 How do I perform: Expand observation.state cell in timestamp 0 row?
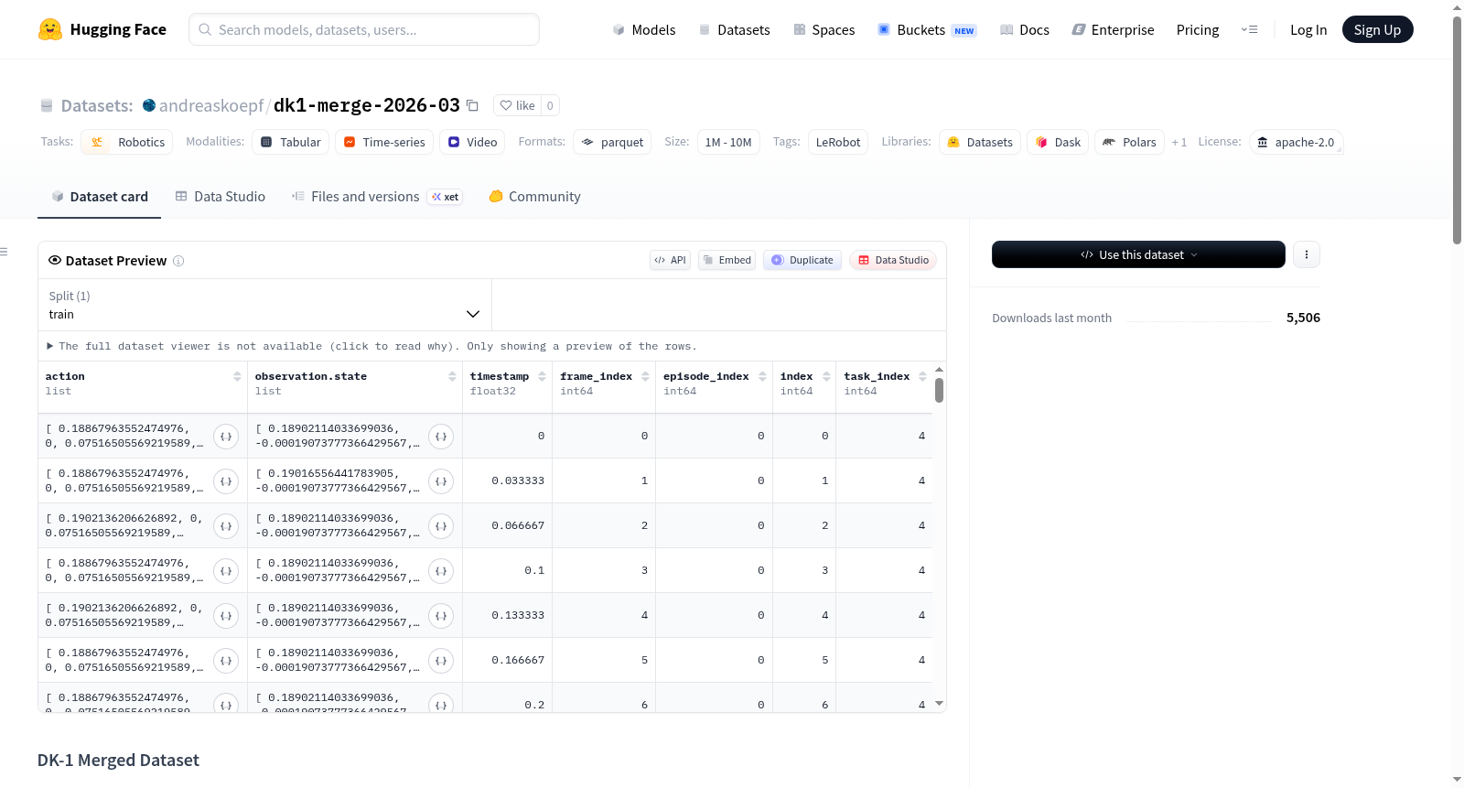point(441,437)
